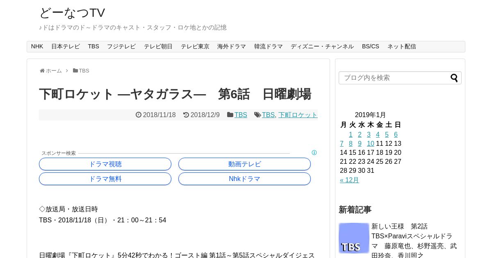The width and height of the screenshot is (492, 258).
Task: Click the 2019年1月 calendar caption
Action: point(370,115)
